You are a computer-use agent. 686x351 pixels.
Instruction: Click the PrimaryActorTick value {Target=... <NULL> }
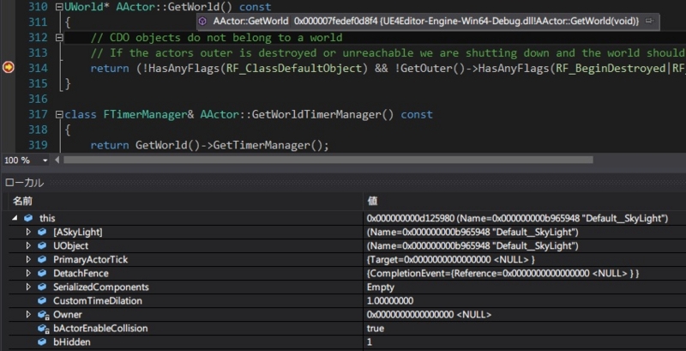click(451, 259)
